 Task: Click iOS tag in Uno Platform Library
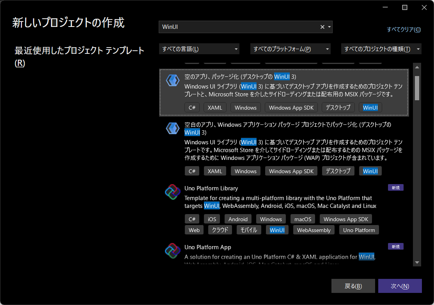[212, 219]
